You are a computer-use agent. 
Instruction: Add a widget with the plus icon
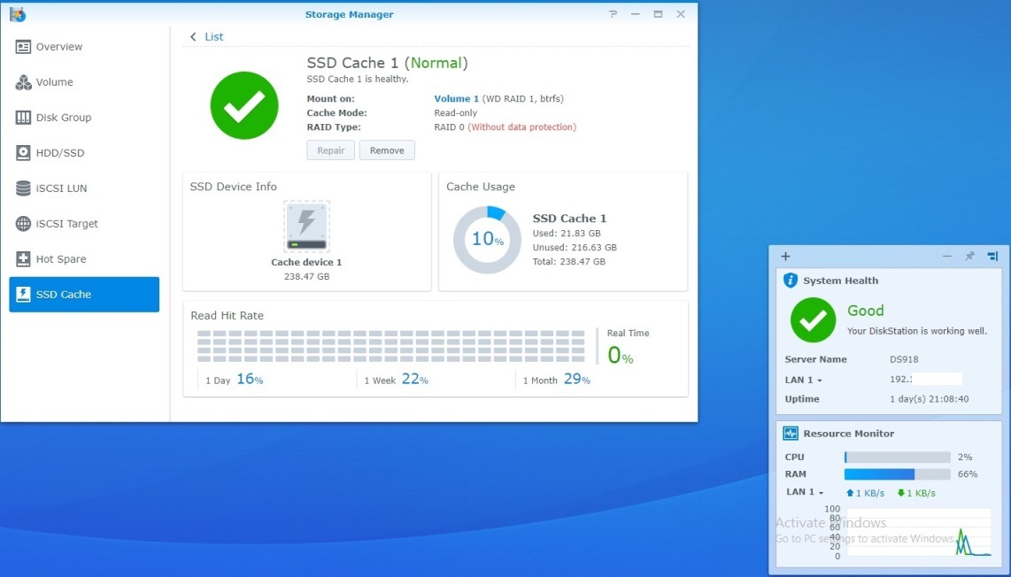(785, 256)
